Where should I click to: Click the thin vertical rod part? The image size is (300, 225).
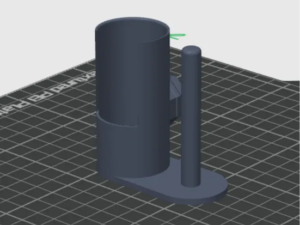pyautogui.click(x=191, y=116)
